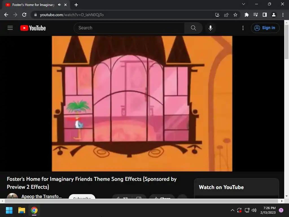The width and height of the screenshot is (289, 217).
Task: Open the volume tray icon
Action: point(254,210)
